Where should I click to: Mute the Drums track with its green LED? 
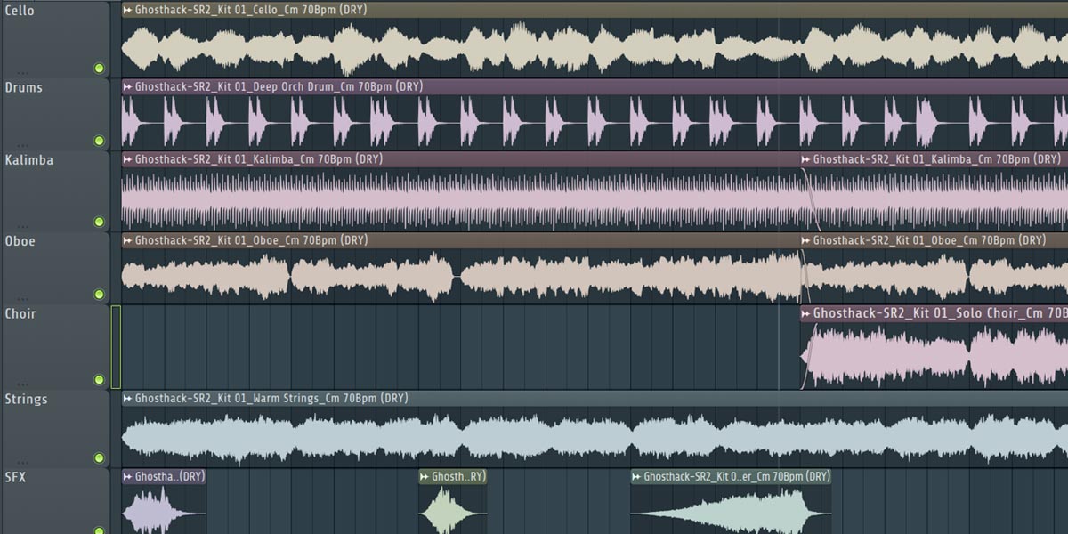coord(99,141)
